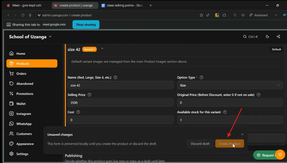Screen dimensions: 287x163
Task: Click the Default variant label
Action: 276,50
